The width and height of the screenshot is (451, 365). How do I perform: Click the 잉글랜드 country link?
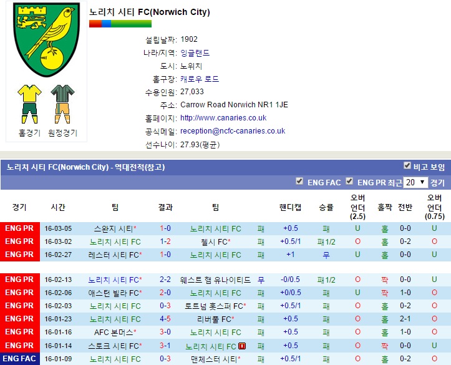coord(195,53)
